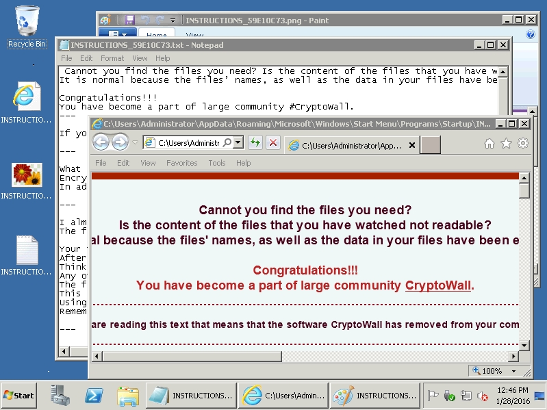547x410 pixels.
Task: Open the Favorites menu in Internet Explorer
Action: [181, 163]
